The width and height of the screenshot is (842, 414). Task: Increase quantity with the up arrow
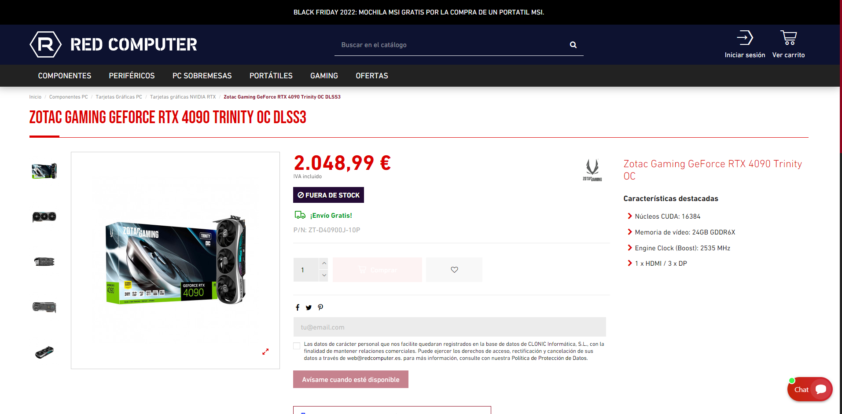pos(324,263)
